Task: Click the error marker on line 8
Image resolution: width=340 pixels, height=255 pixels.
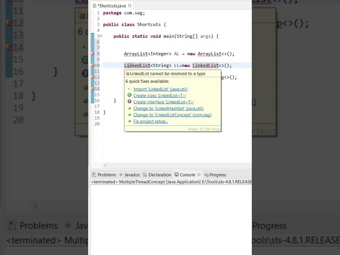Action: (x=92, y=54)
